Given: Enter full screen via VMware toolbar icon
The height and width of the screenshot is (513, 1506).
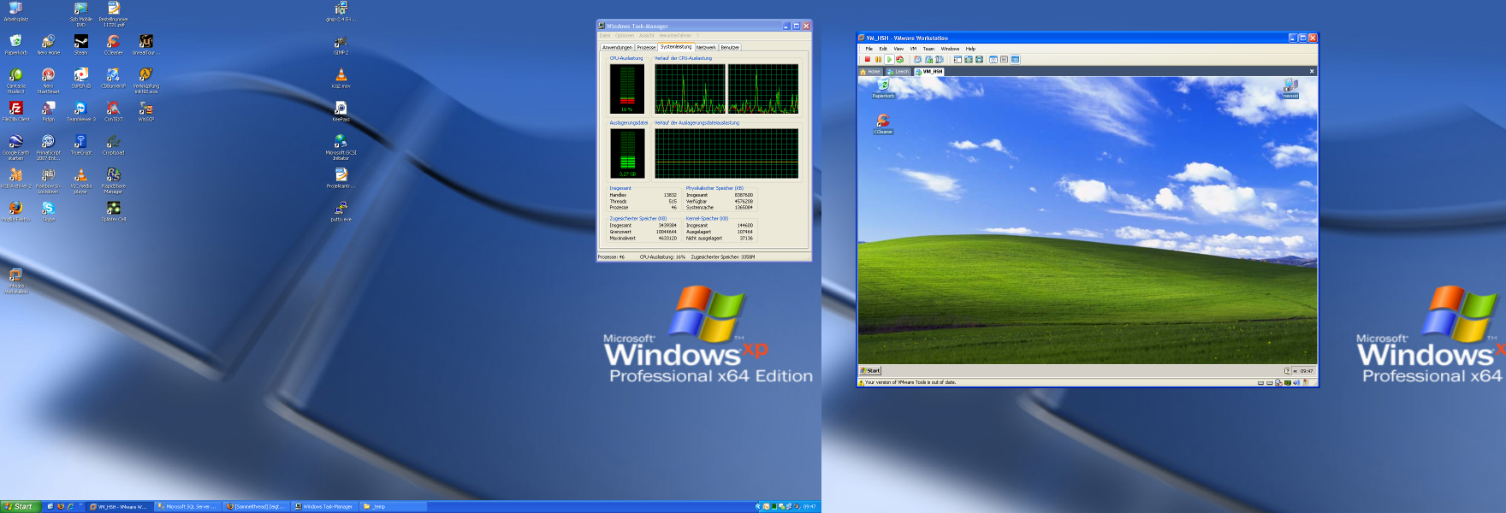Looking at the screenshot, I should pos(979,59).
